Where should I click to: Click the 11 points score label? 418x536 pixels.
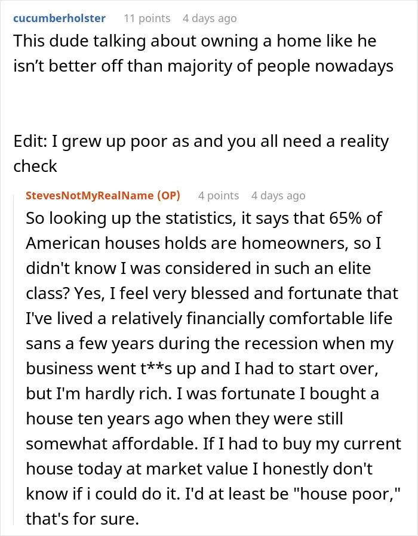[147, 18]
